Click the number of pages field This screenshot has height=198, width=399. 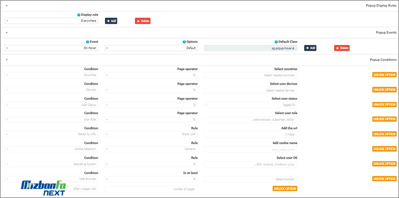click(x=151, y=189)
